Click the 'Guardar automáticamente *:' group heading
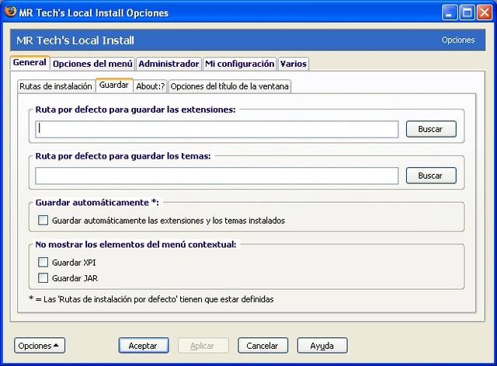This screenshot has width=497, height=366. pos(97,202)
